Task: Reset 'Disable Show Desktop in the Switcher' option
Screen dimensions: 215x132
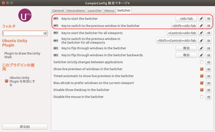Action: tap(209, 90)
